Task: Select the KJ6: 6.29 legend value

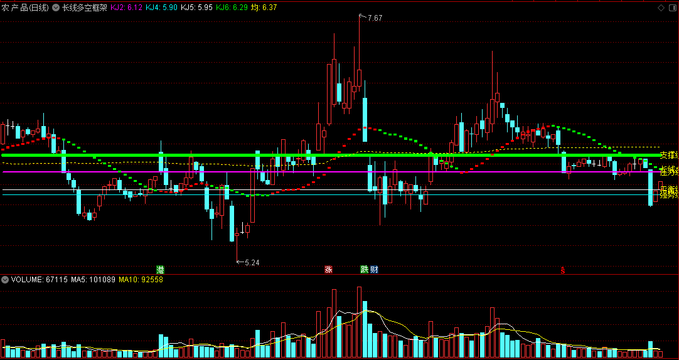Action: [232, 8]
